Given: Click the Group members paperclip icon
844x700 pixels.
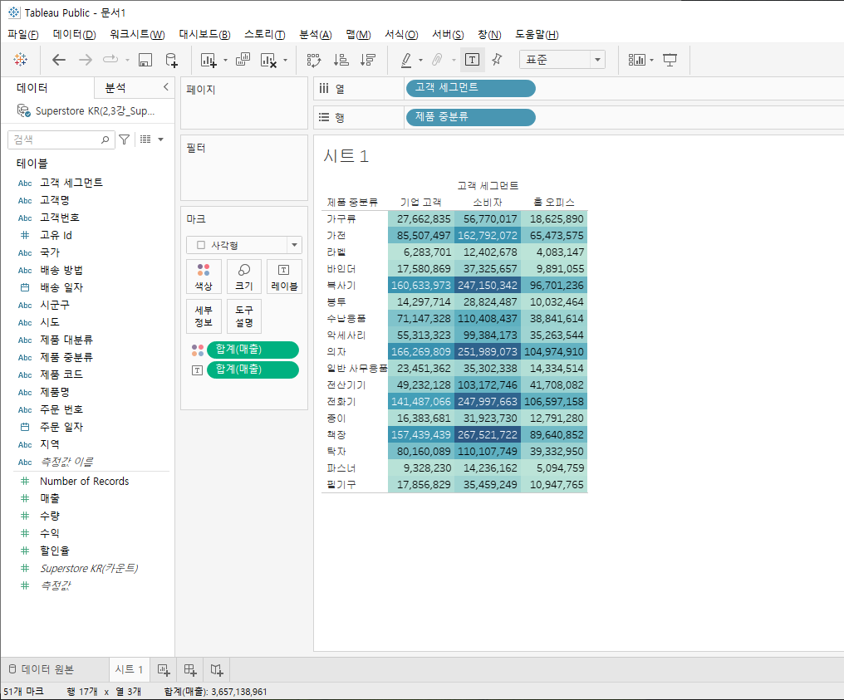Looking at the screenshot, I should coord(437,60).
